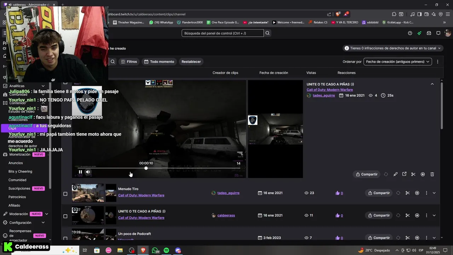Screen dimensions: 453x255
Task: Click the search magnifier next to Filtros
Action: pos(113,62)
